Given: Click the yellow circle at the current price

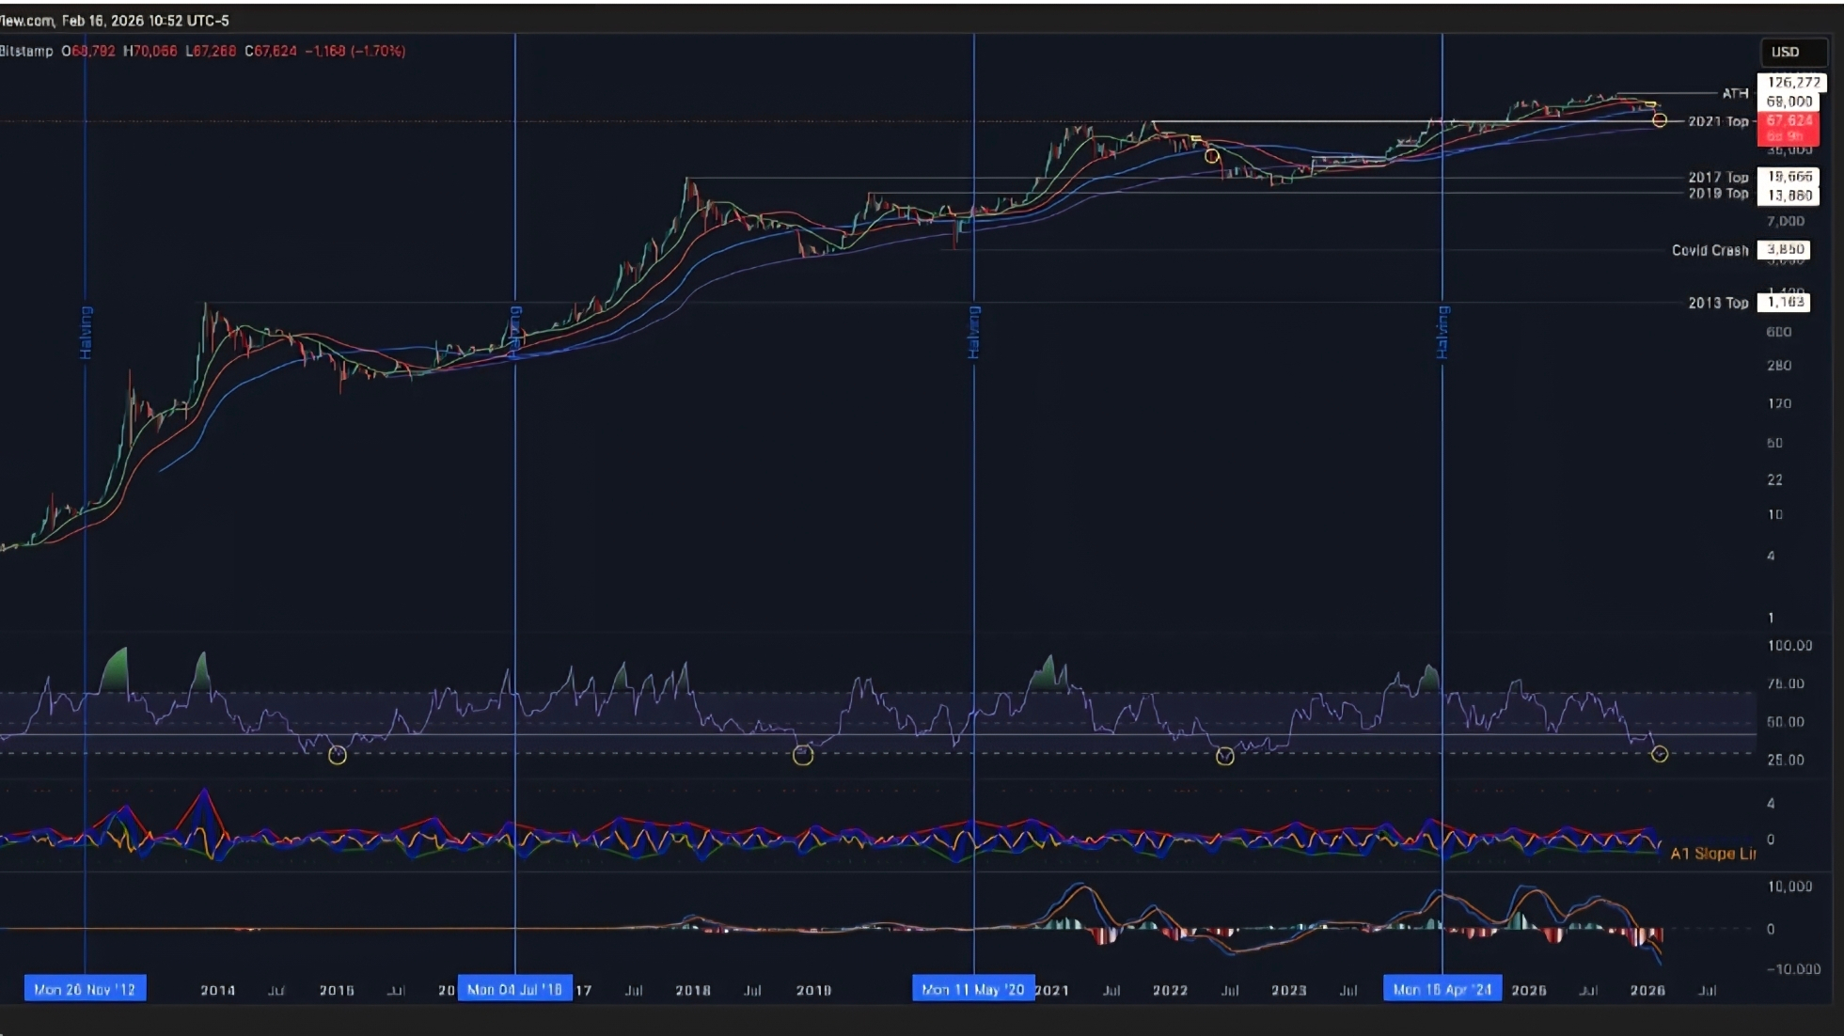Looking at the screenshot, I should pos(1660,120).
